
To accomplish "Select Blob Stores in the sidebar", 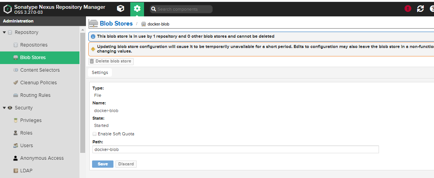I will [40, 58].
